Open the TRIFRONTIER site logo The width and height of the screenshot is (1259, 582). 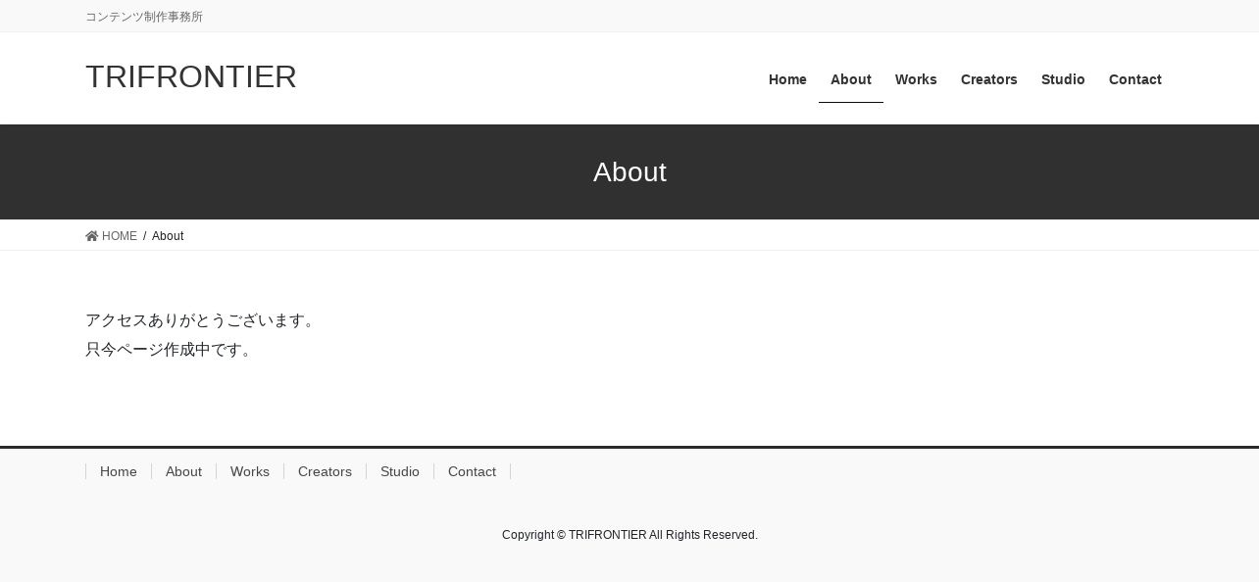(x=191, y=76)
